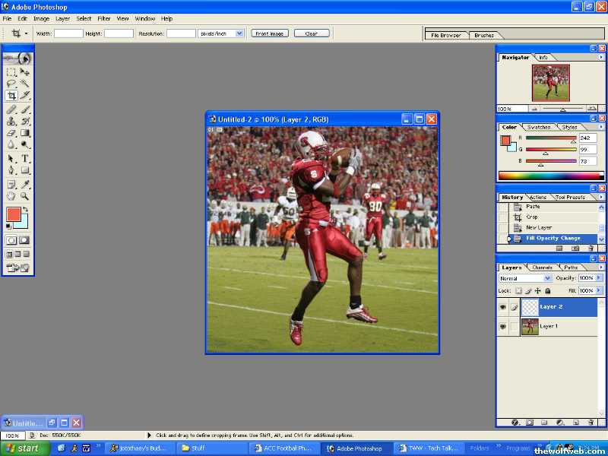This screenshot has width=608, height=456.
Task: Select the Crop tool in the toolbox
Action: pyautogui.click(x=11, y=96)
